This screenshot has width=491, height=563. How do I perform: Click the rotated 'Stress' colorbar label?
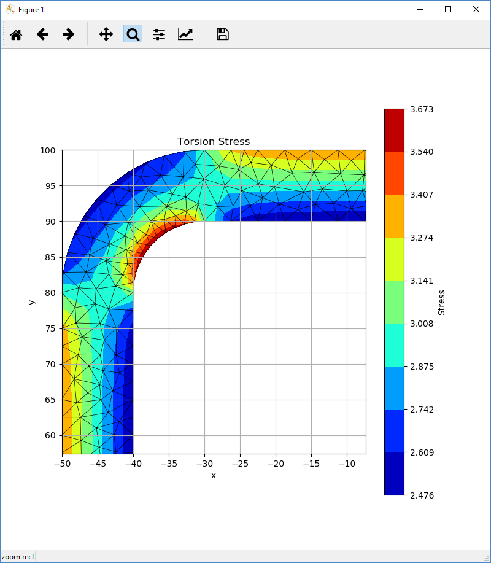[x=441, y=302]
